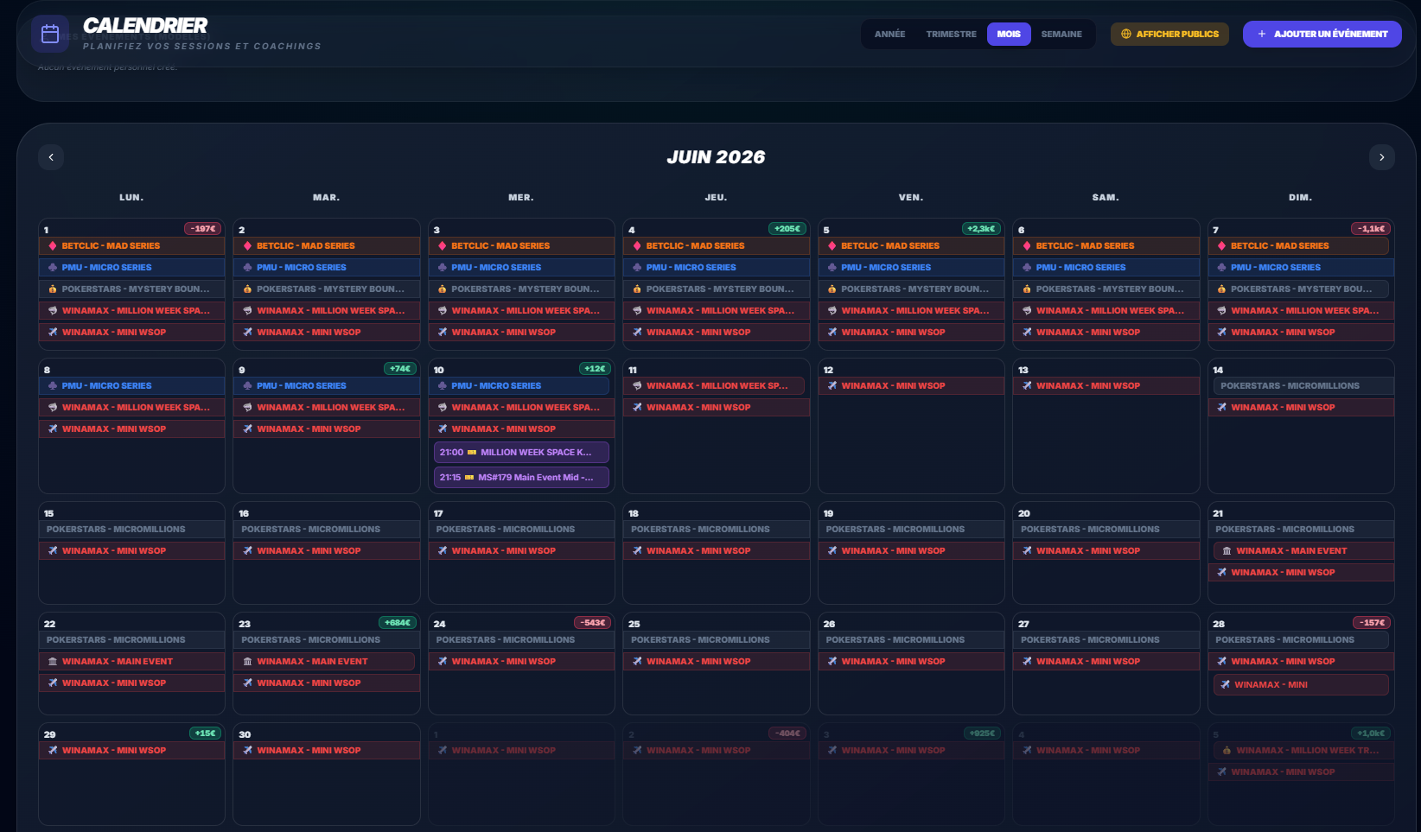Screen dimensions: 1421x832
Task: Open PMU Micro Series on June 8
Action: [x=131, y=386]
